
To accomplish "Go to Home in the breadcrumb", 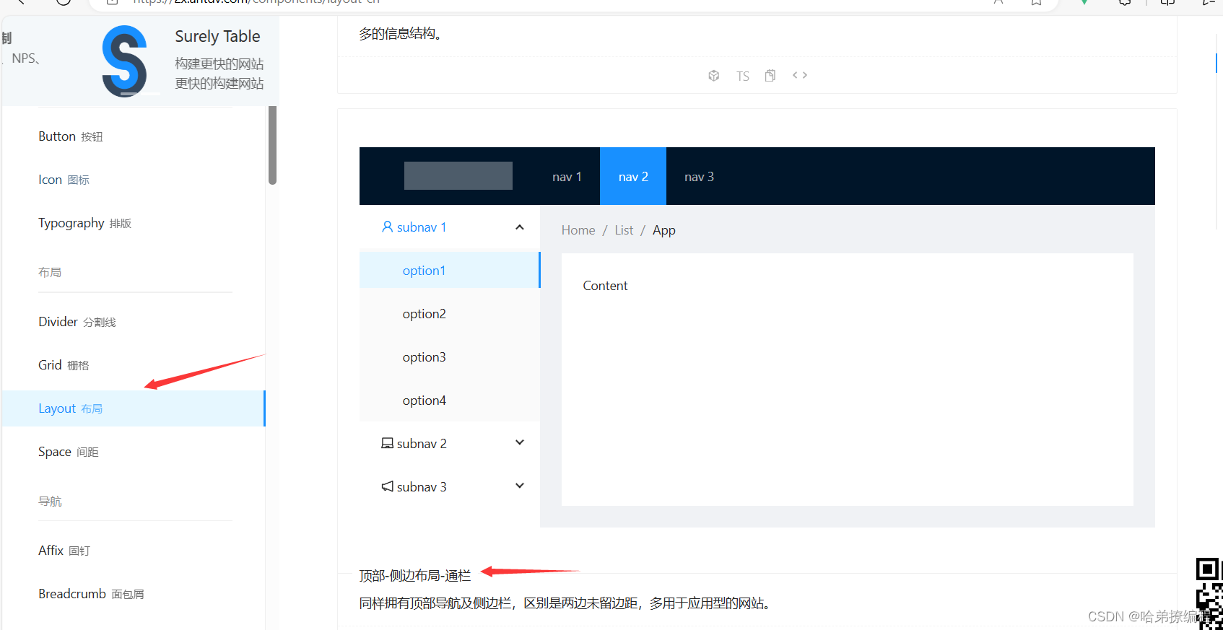I will point(578,230).
